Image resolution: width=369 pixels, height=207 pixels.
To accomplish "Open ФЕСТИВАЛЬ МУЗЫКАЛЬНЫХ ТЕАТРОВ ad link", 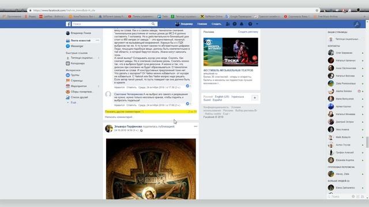I will point(228,70).
